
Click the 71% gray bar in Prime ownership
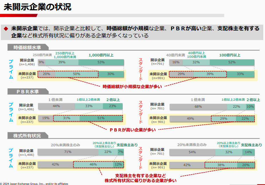coord(68,152)
